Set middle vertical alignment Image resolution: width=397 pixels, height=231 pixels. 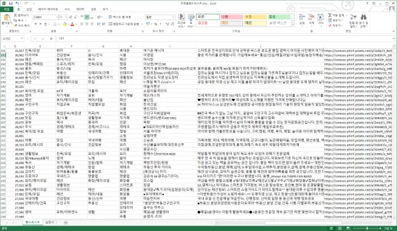(x=87, y=17)
